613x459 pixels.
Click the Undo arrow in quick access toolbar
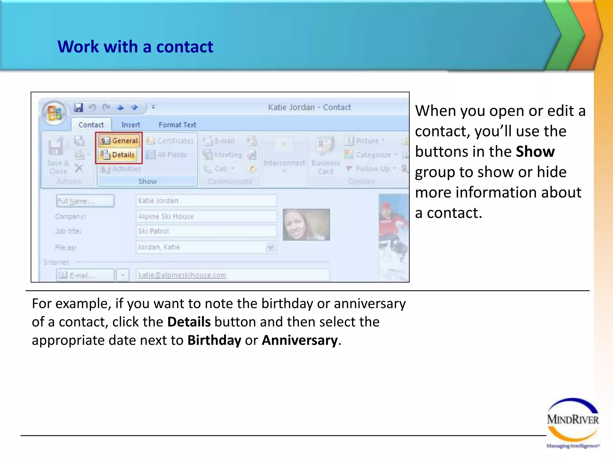click(x=92, y=107)
